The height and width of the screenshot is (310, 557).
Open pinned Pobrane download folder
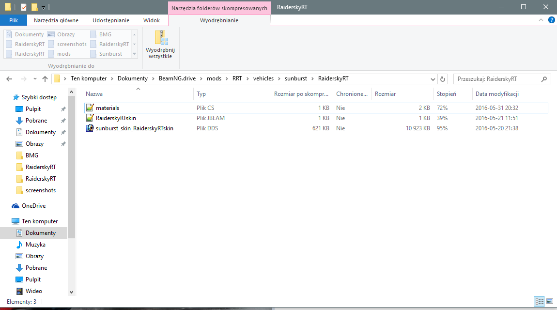36,121
